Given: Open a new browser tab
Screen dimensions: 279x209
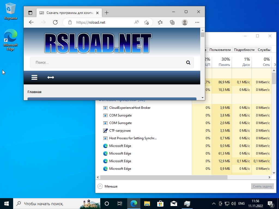Looking at the screenshot, I should 107,13.
